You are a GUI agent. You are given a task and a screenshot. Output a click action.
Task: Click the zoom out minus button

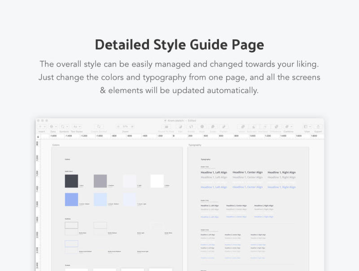point(119,127)
